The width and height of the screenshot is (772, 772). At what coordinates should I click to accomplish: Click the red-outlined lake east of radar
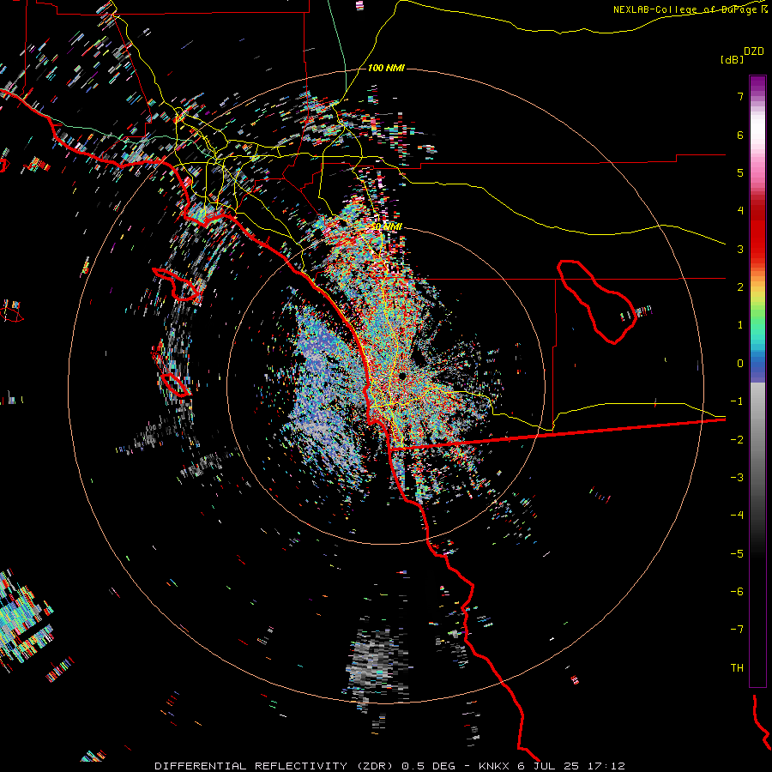(597, 301)
